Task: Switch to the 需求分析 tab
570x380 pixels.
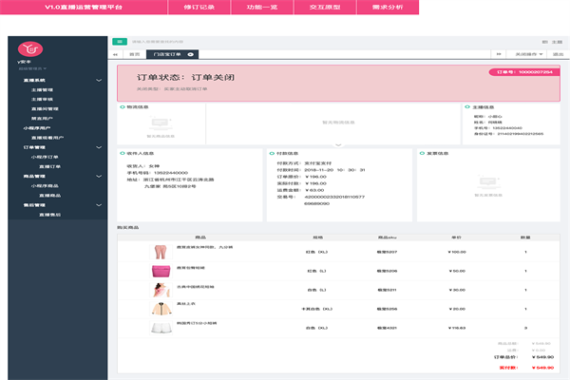Action: pos(388,7)
